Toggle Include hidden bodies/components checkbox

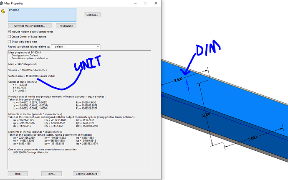click(10, 31)
